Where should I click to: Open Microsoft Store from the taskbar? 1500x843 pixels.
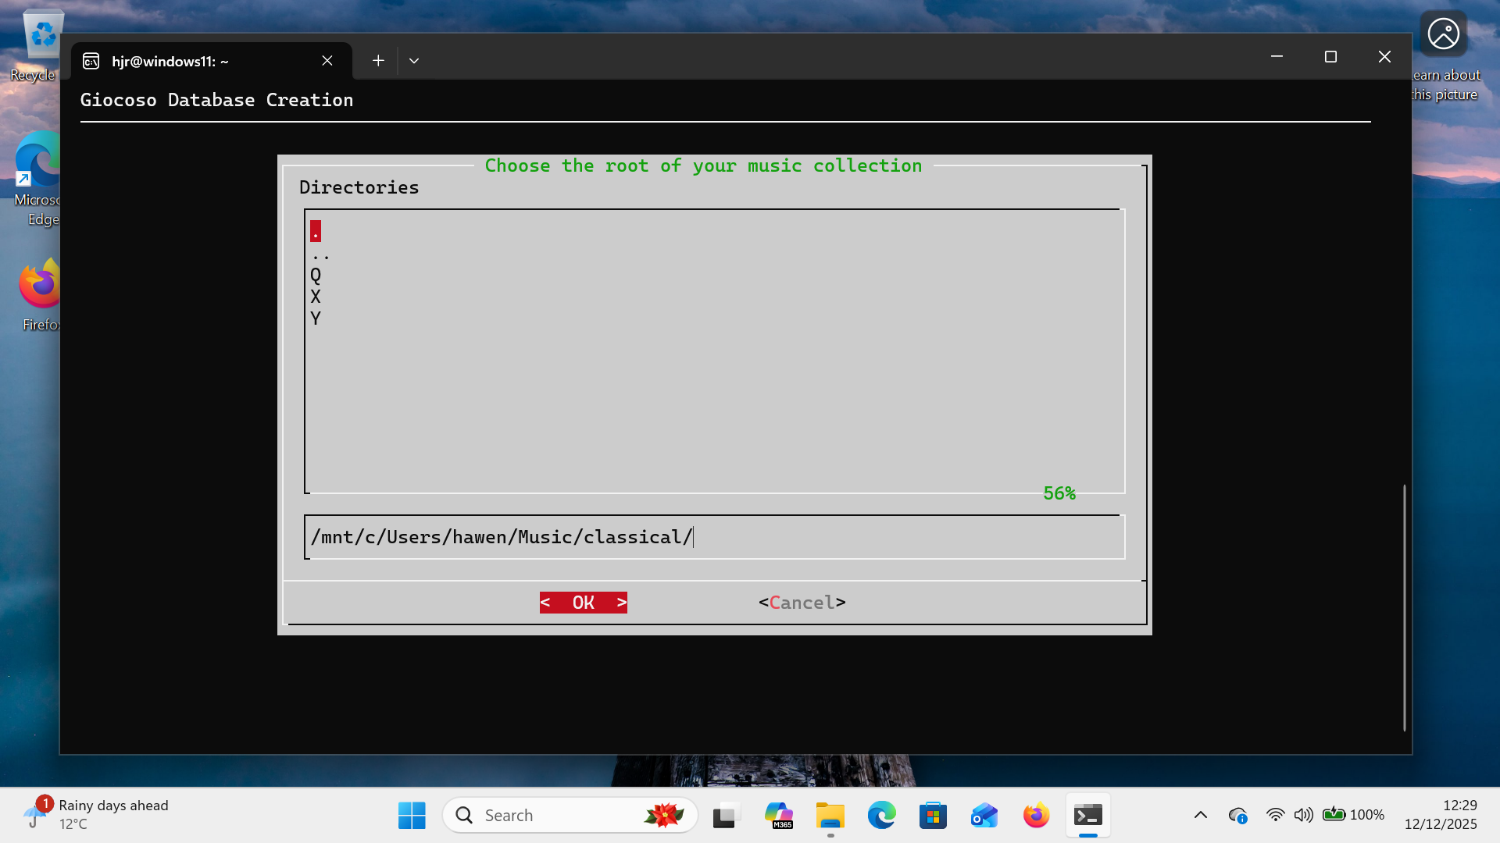point(933,814)
